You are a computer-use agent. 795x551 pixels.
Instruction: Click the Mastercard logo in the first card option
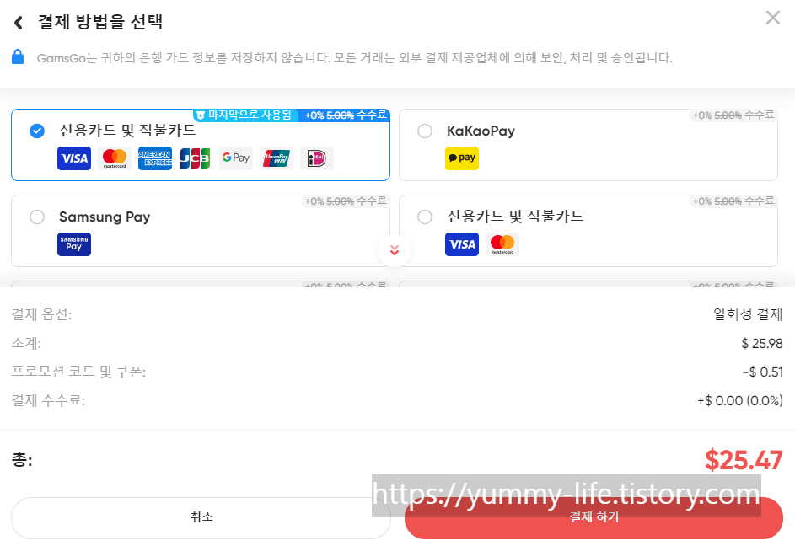point(115,158)
